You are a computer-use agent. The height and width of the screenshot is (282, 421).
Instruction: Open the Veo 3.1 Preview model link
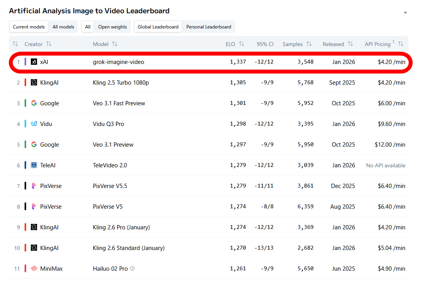[x=113, y=144]
